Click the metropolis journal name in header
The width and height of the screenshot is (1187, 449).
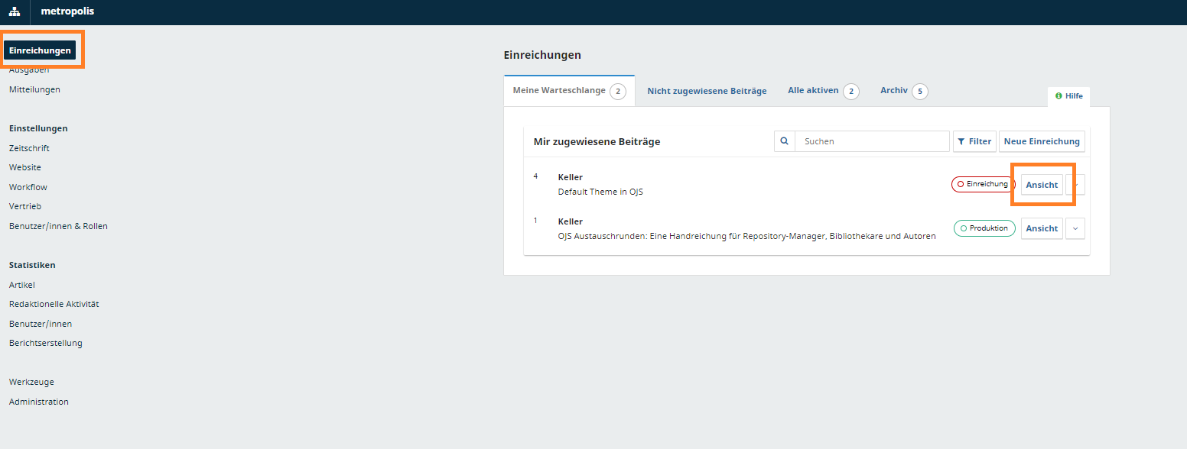pos(67,12)
